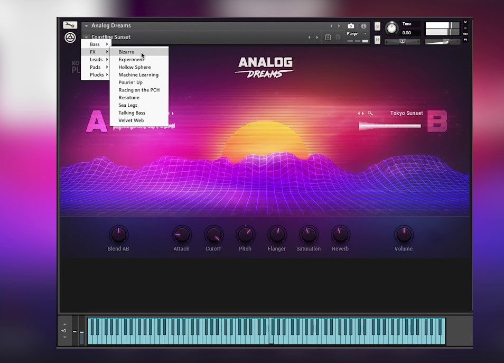The height and width of the screenshot is (363, 504).
Task: Shift the keyboard octave down
Action: pos(64,337)
